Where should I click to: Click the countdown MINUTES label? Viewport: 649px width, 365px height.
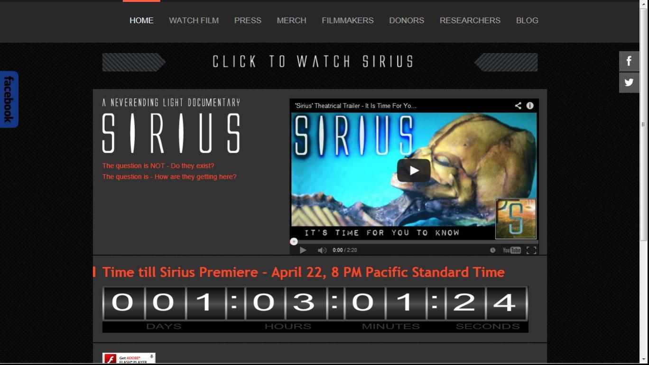[x=391, y=326]
